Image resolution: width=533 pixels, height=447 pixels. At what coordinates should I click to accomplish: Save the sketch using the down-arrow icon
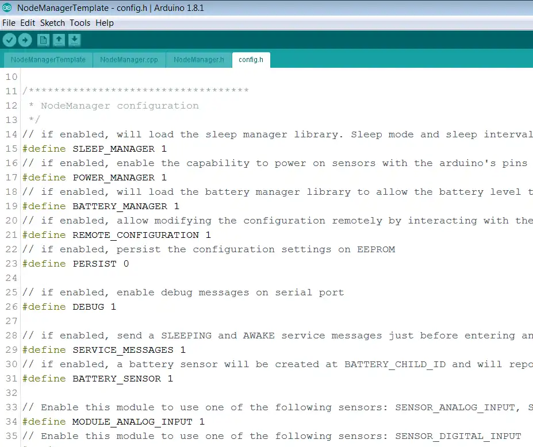tap(74, 40)
